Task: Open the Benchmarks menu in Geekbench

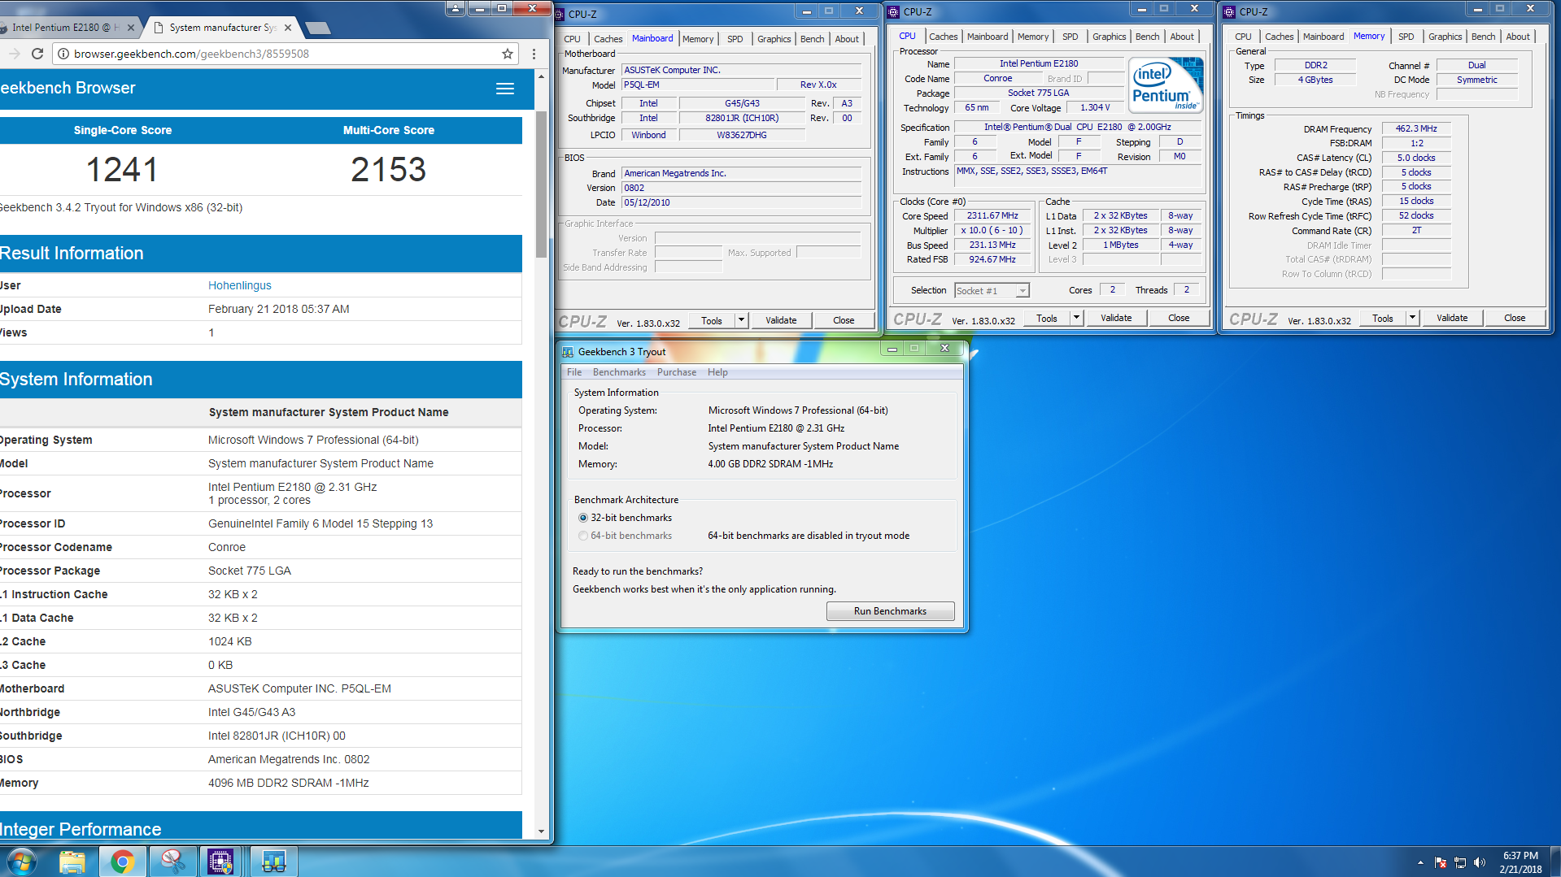Action: click(x=619, y=372)
